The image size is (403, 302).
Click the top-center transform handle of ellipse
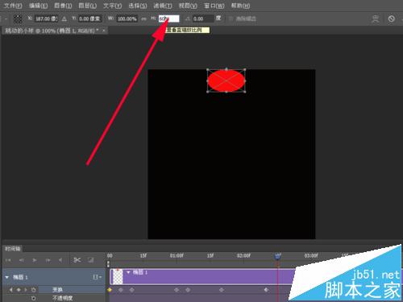point(226,69)
